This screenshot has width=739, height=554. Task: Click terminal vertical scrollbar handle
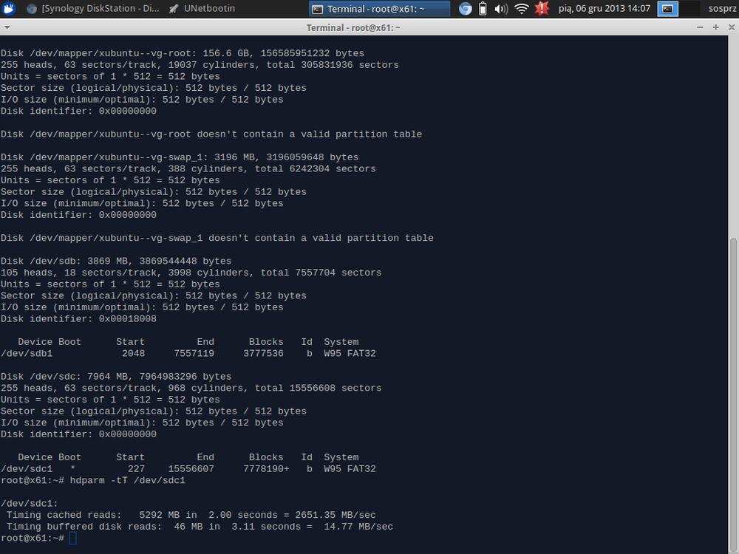coord(733,396)
